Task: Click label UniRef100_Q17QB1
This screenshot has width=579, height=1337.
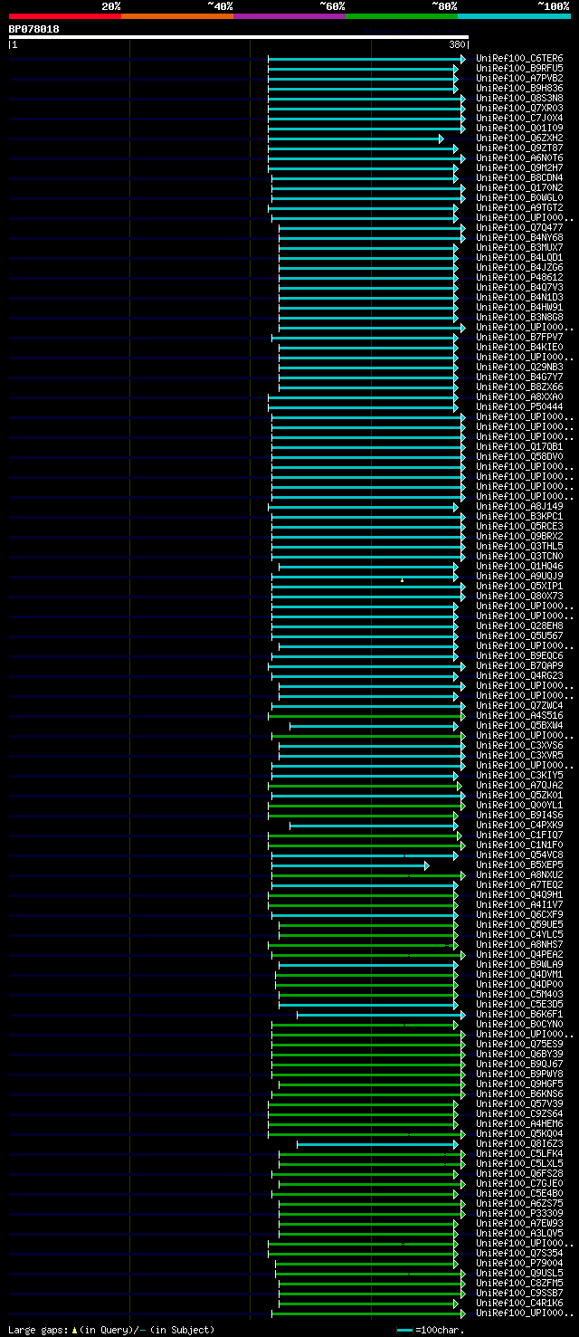Action: click(519, 447)
